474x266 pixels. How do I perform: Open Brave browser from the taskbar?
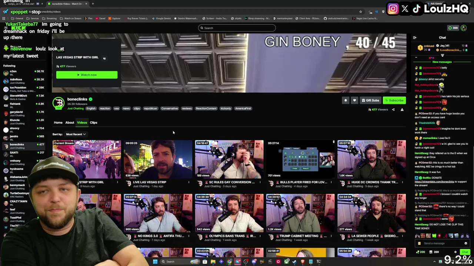pos(303,262)
